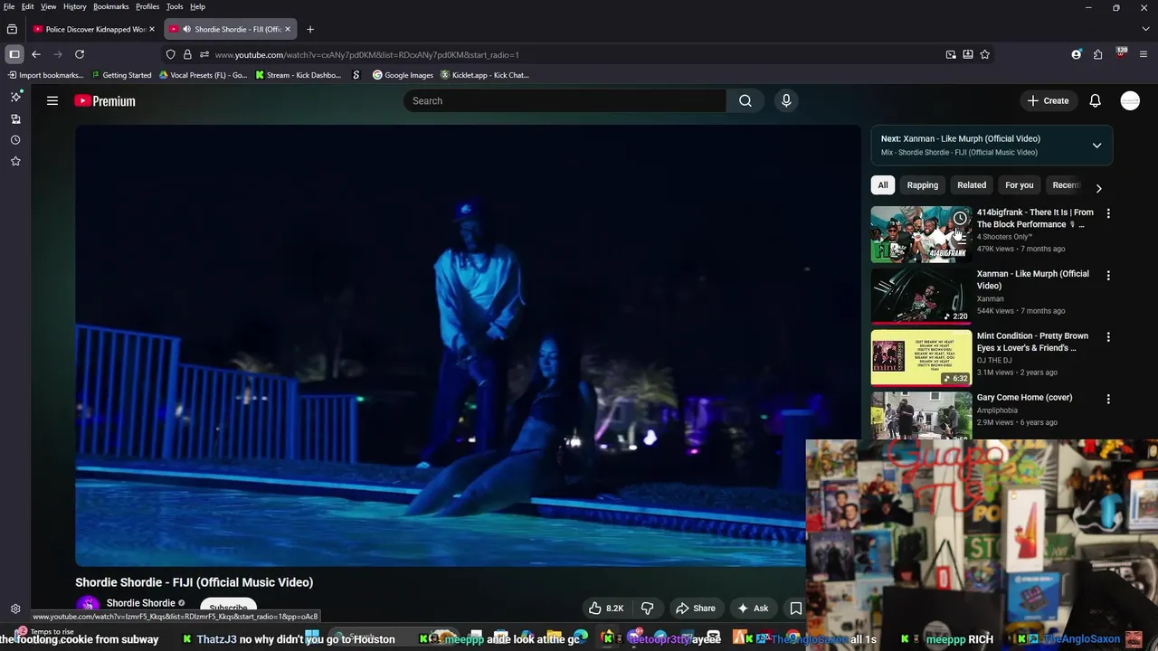Click the picture-in-picture icon in address bar
This screenshot has width=1158, height=651.
[951, 54]
